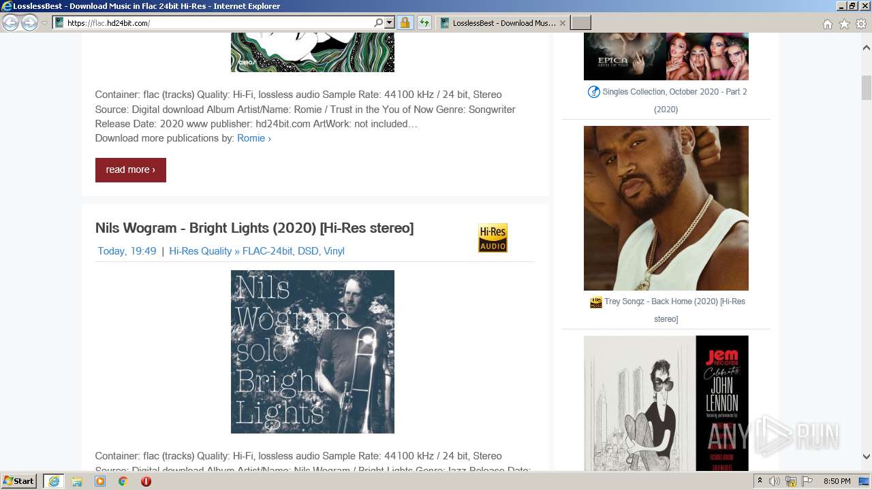
Task: Click the disc icon beside Singles Collection
Action: click(x=594, y=92)
